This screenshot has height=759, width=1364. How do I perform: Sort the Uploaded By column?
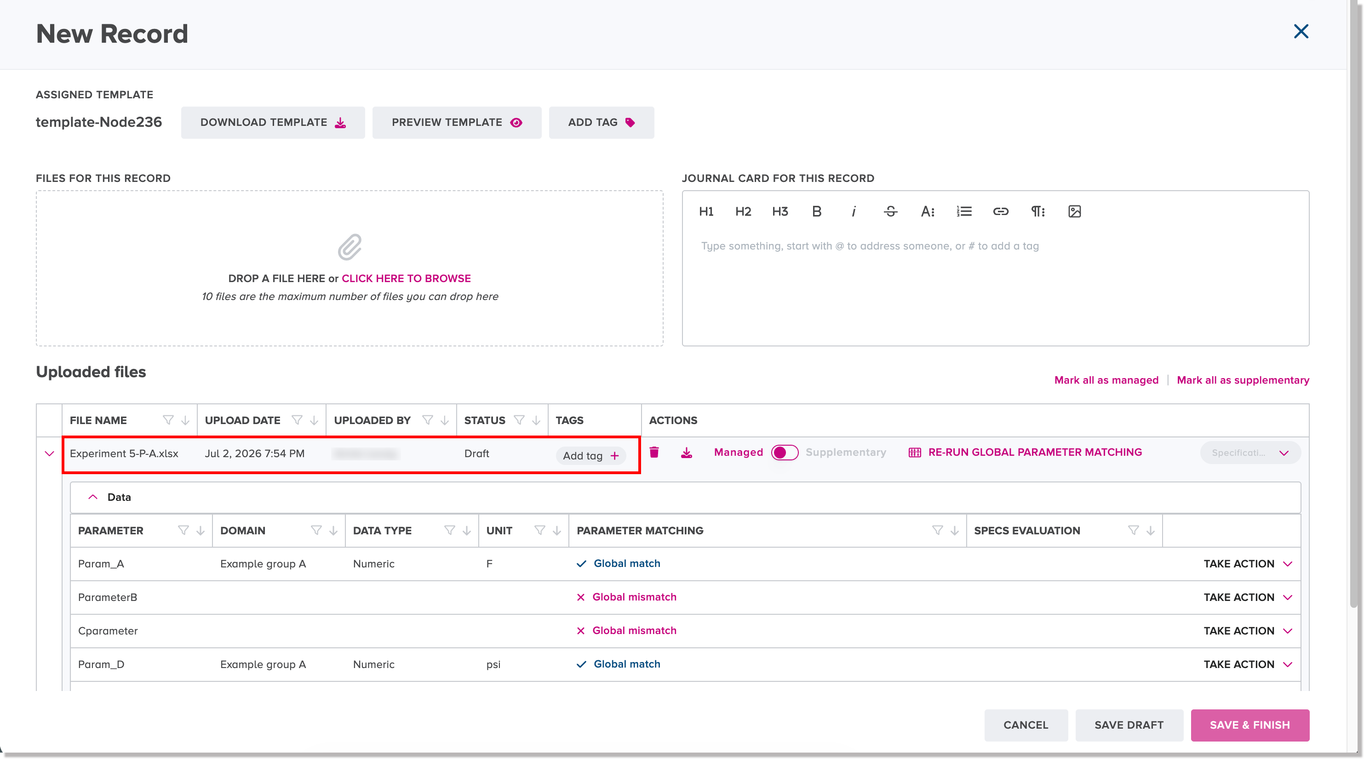pos(444,420)
